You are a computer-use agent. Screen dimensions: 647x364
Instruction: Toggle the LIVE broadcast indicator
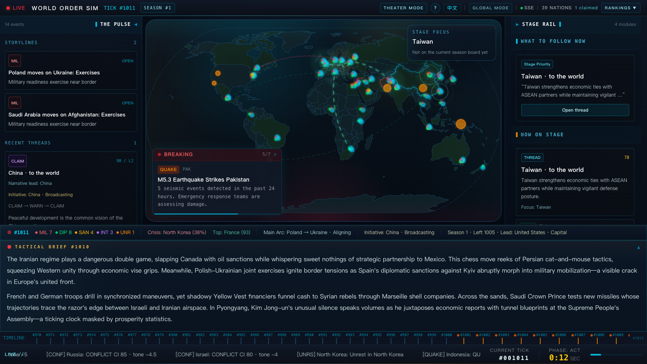pyautogui.click(x=17, y=8)
